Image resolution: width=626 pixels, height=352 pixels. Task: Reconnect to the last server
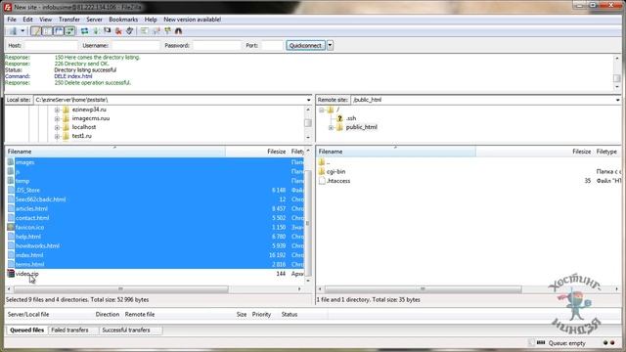[129, 30]
